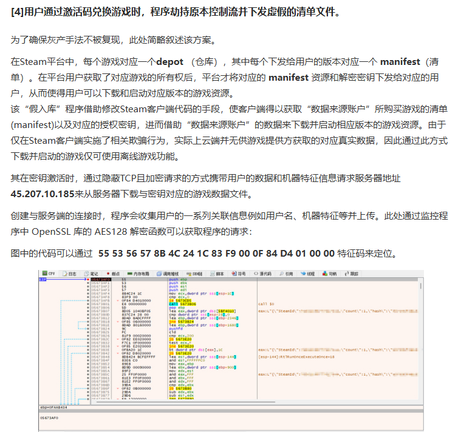The height and width of the screenshot is (432, 461).
Task: Click the bold IP address 45.207.10.185
Action: pyautogui.click(x=43, y=194)
